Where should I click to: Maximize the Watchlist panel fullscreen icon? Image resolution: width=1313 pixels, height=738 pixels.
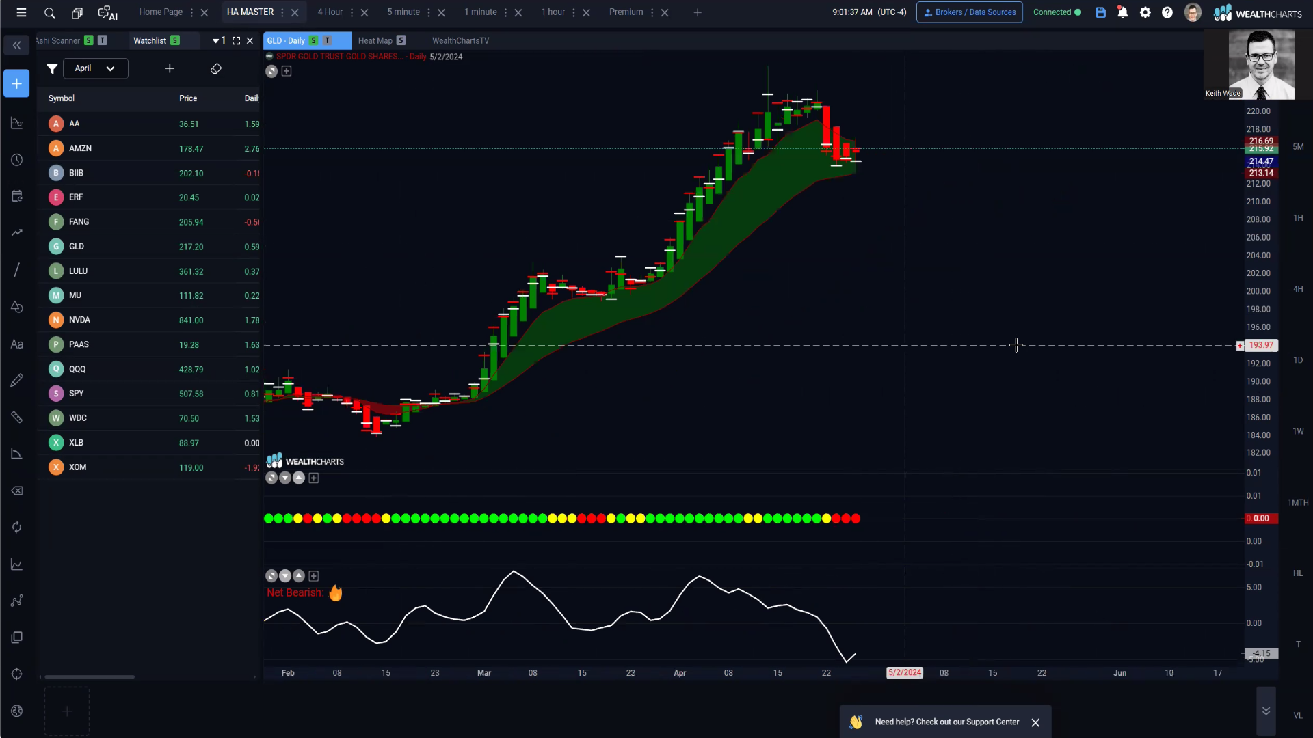coord(236,41)
